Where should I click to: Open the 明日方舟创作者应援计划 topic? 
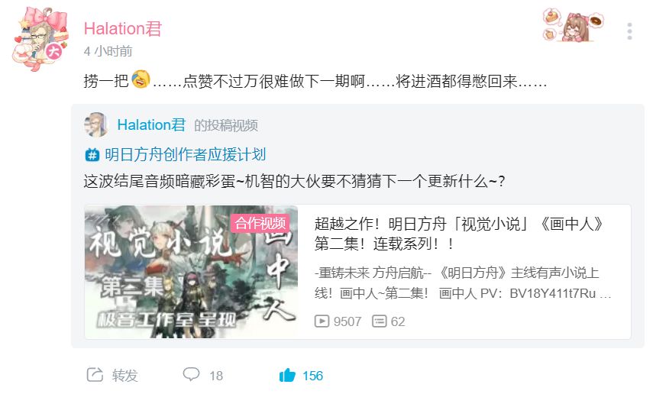(185, 154)
